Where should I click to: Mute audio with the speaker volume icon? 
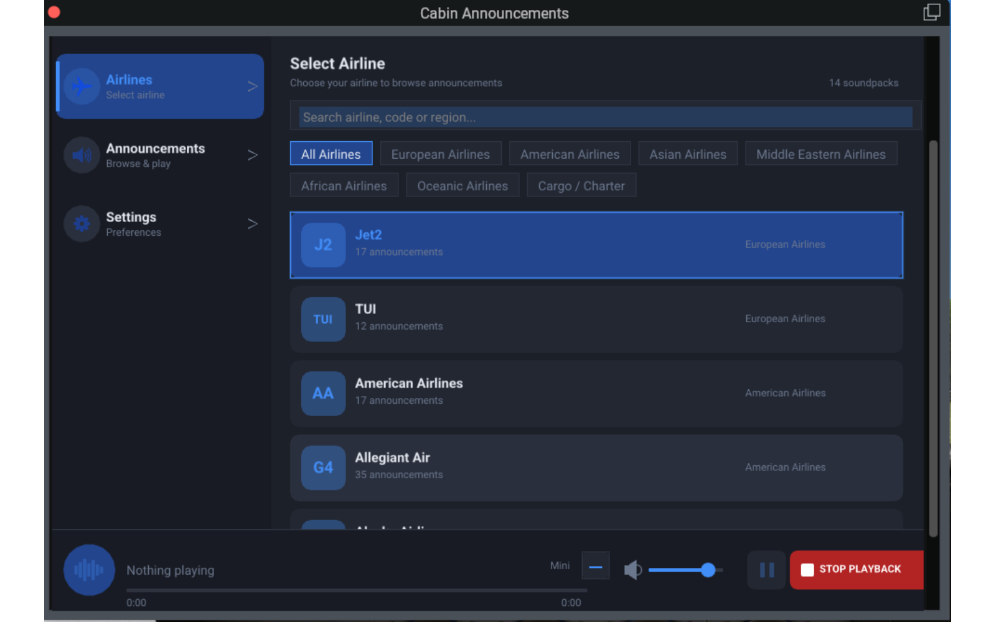click(x=633, y=570)
